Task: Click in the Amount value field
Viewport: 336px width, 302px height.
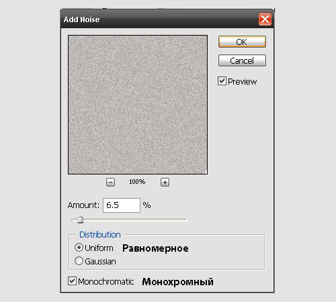Action: [x=122, y=205]
